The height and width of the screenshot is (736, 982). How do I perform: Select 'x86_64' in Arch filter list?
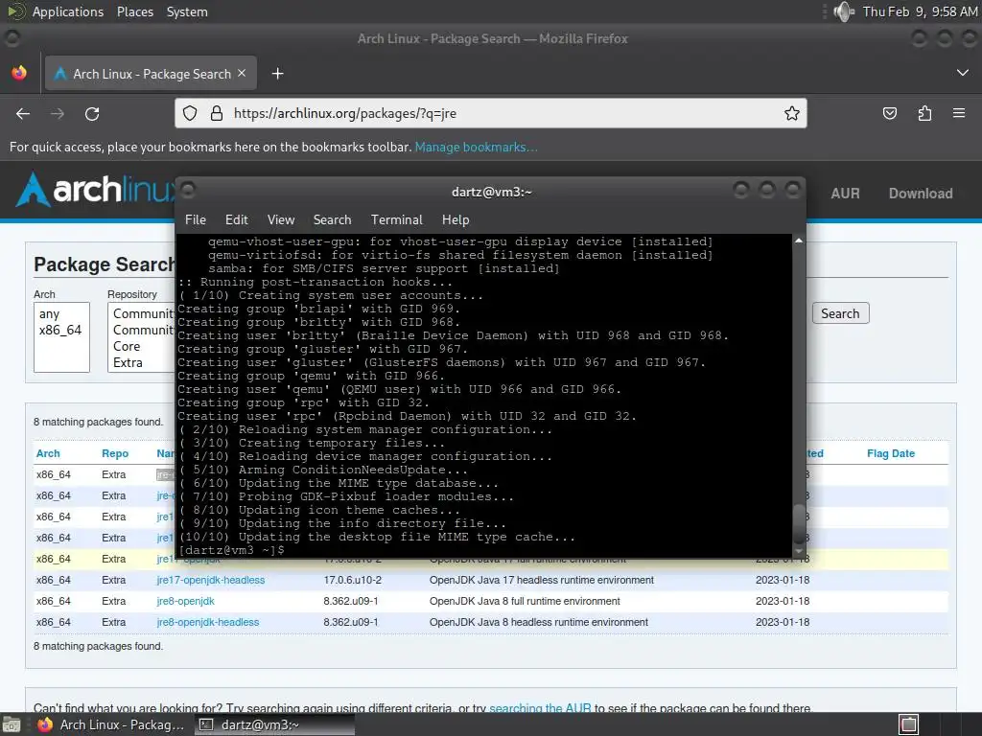[60, 330]
